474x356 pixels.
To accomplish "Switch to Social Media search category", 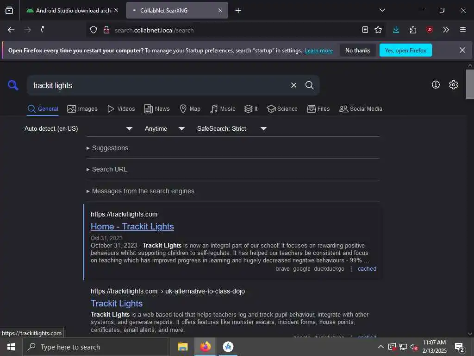I will tap(361, 109).
